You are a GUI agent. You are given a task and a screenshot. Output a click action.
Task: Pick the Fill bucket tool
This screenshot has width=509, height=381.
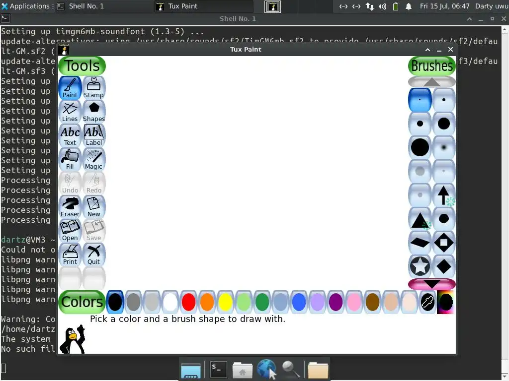click(x=70, y=159)
